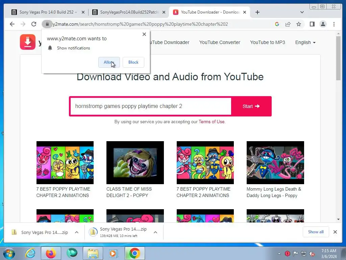Open YouTube Downloader menu item
Image resolution: width=346 pixels, height=260 pixels.
click(170, 42)
